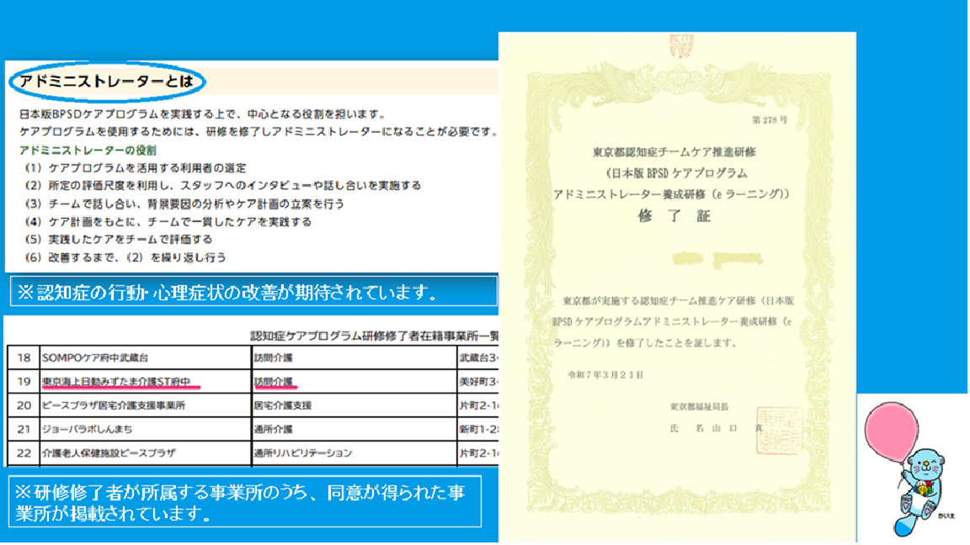This screenshot has width=970, height=545.
Task: Click the アドミニストレーターの役割 green subheading
Action: click(x=88, y=151)
